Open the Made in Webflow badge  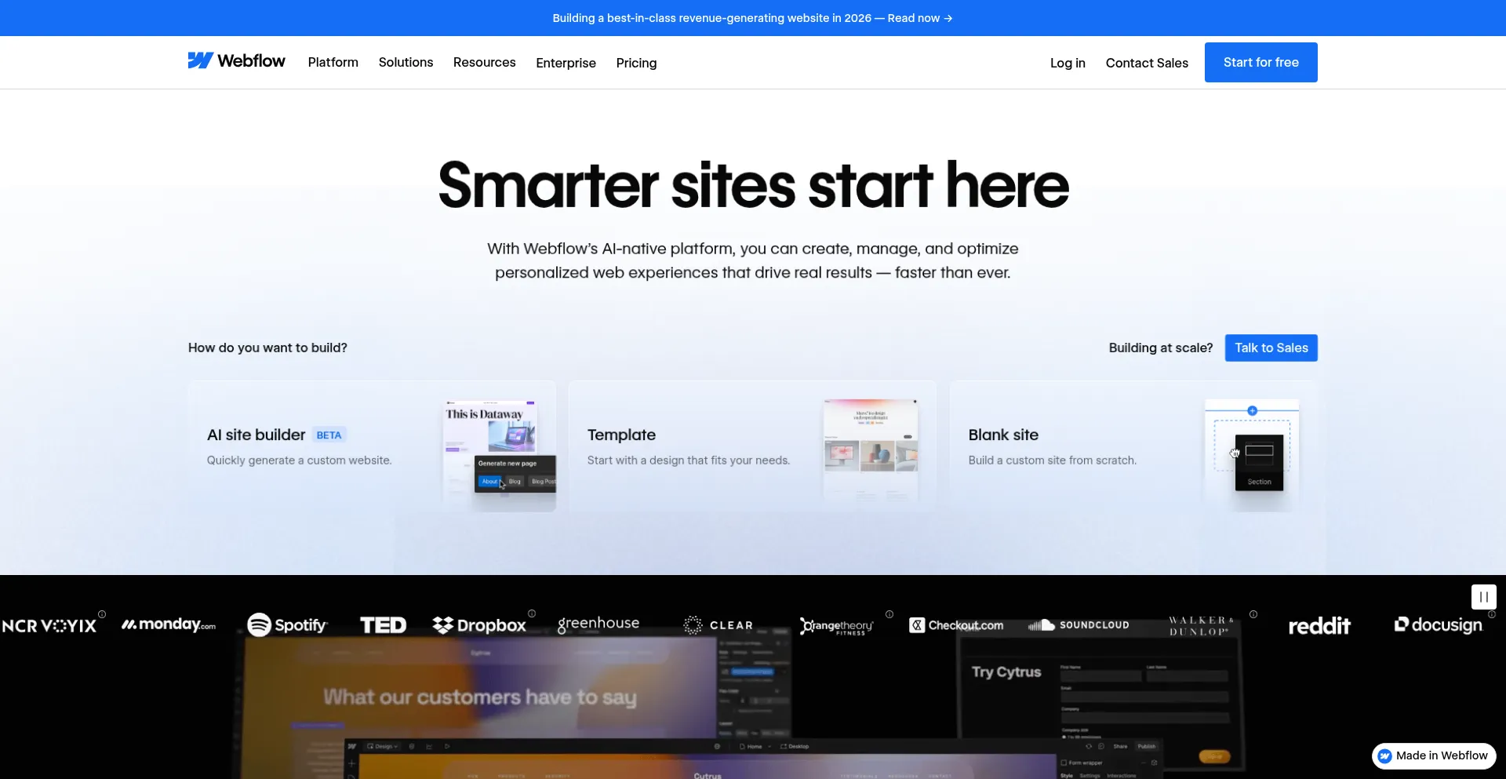point(1433,755)
